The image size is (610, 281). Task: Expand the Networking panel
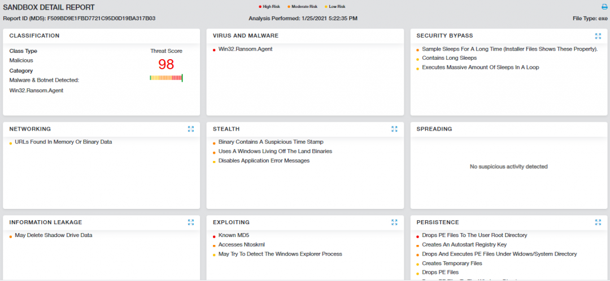[191, 129]
